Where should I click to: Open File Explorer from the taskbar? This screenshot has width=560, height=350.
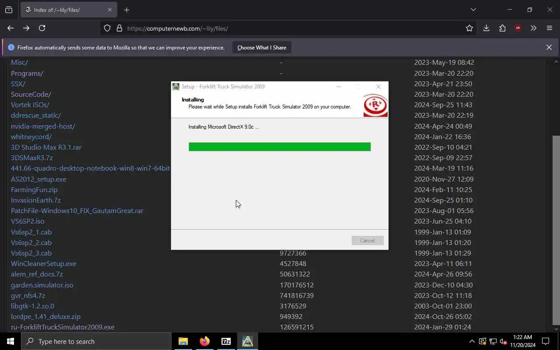(183, 341)
